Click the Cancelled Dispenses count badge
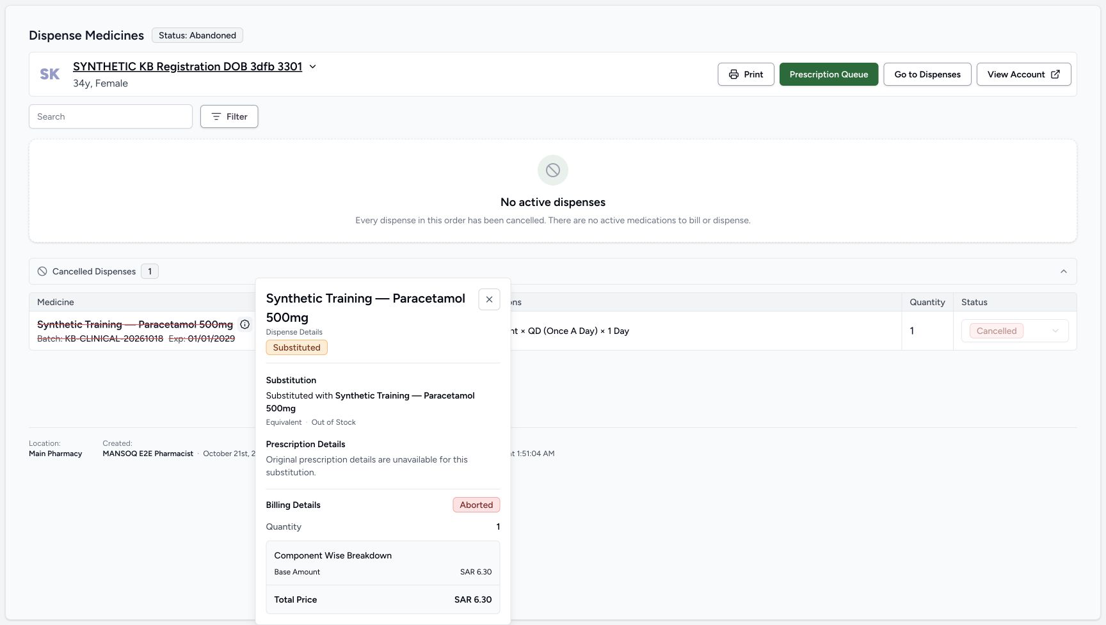 150,271
